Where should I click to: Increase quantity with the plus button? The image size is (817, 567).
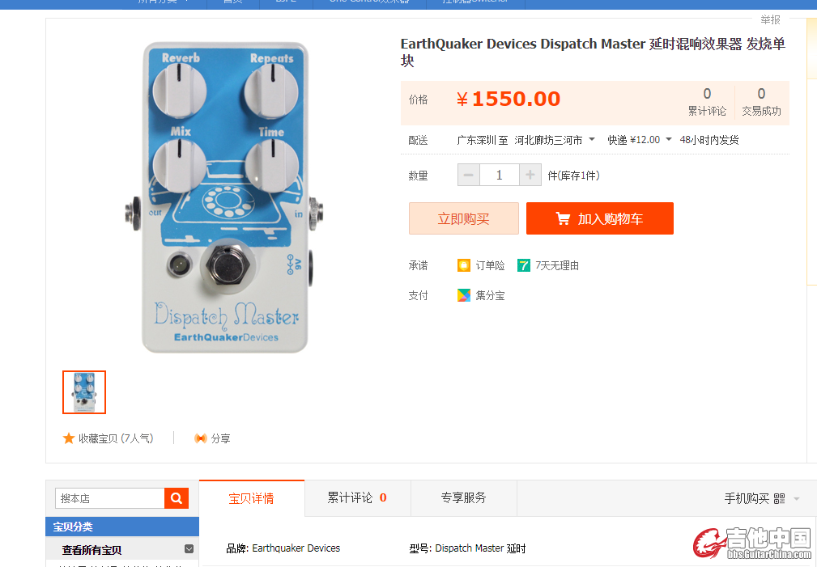(530, 175)
